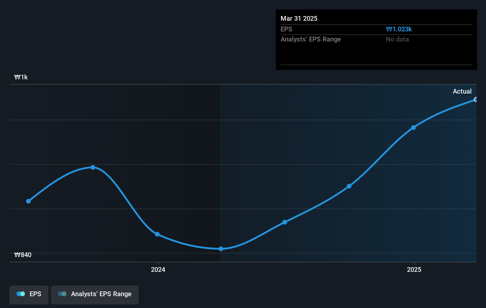486x308 pixels.
Task: Click the ₩840 y-axis label
Action: [x=23, y=255]
